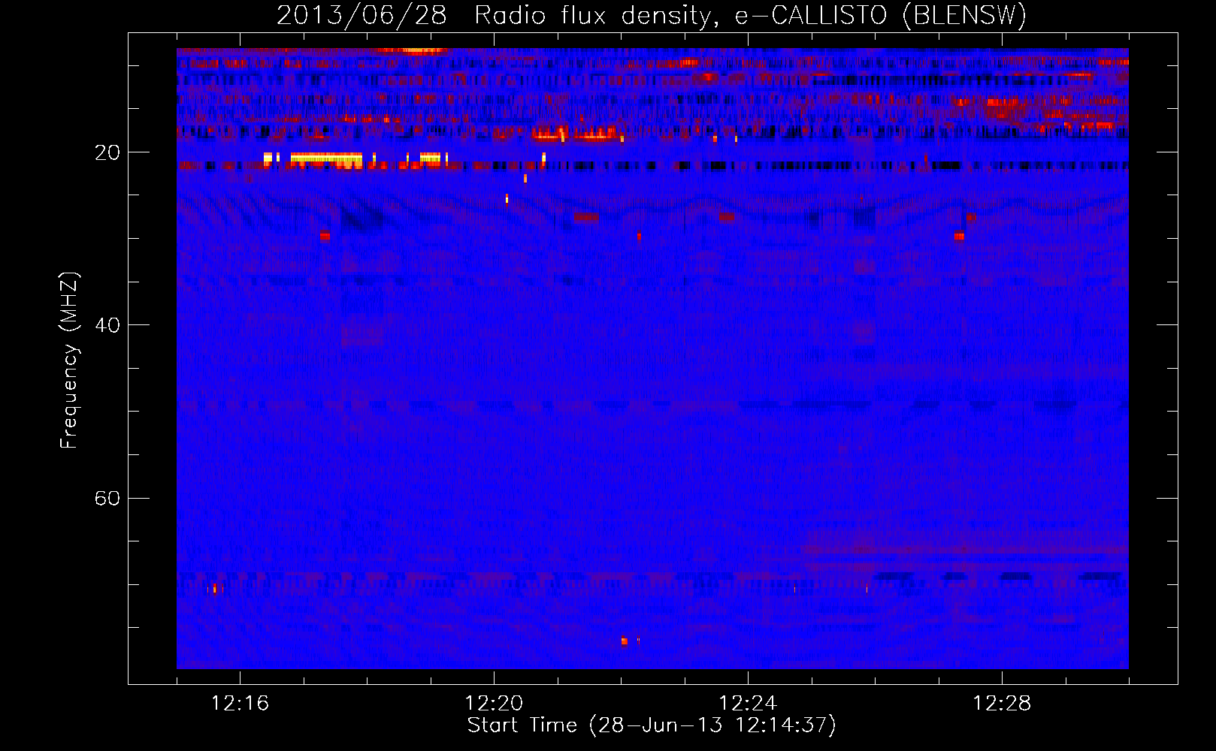Click the bright yellow burst near 20 MHz
The height and width of the screenshot is (751, 1216).
(x=326, y=158)
